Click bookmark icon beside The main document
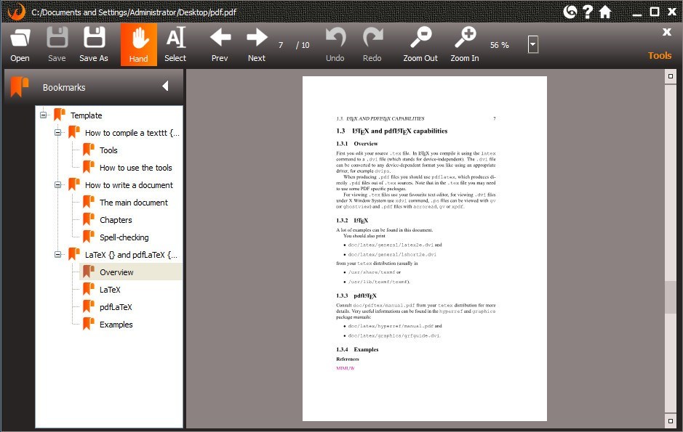The image size is (683, 432). point(89,202)
